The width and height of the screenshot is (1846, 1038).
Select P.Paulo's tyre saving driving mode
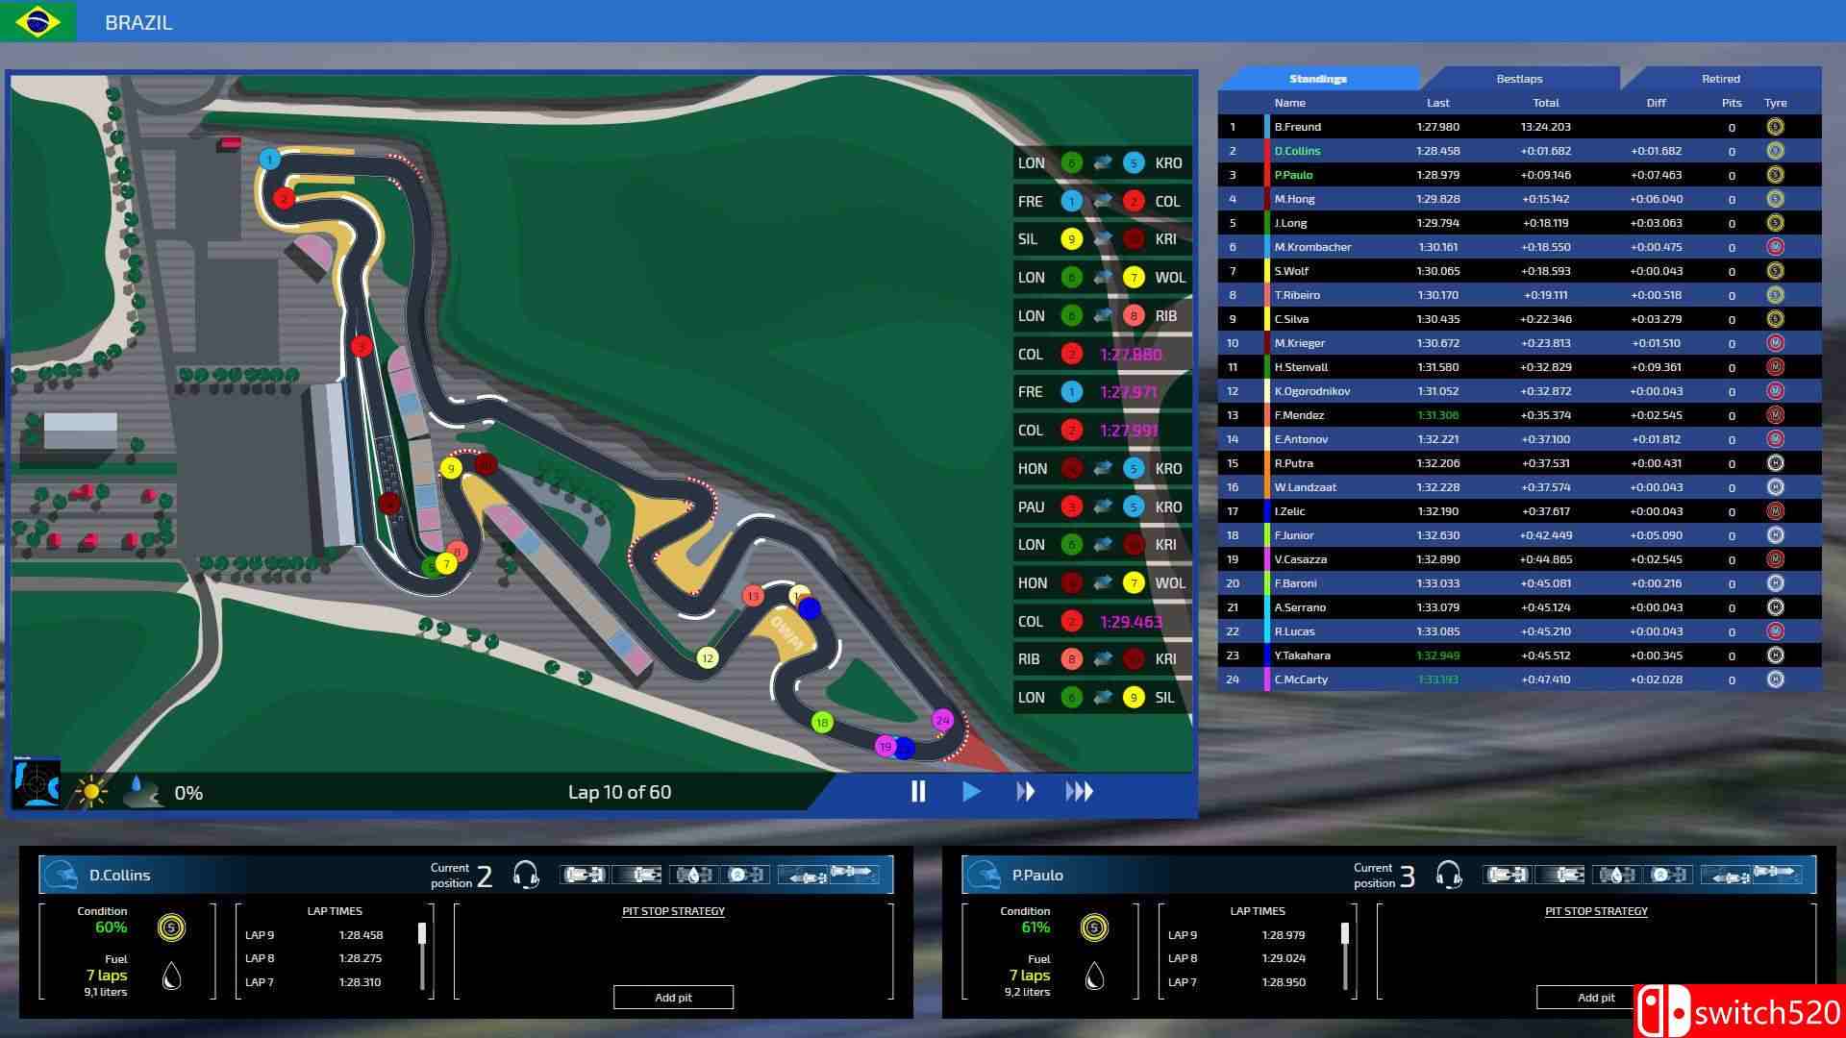pos(1668,875)
